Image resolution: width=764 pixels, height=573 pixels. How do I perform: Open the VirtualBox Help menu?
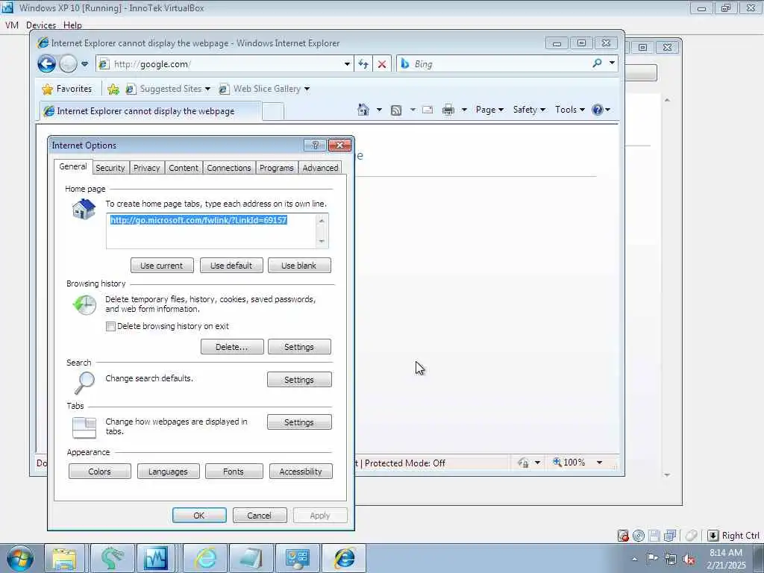(x=72, y=25)
